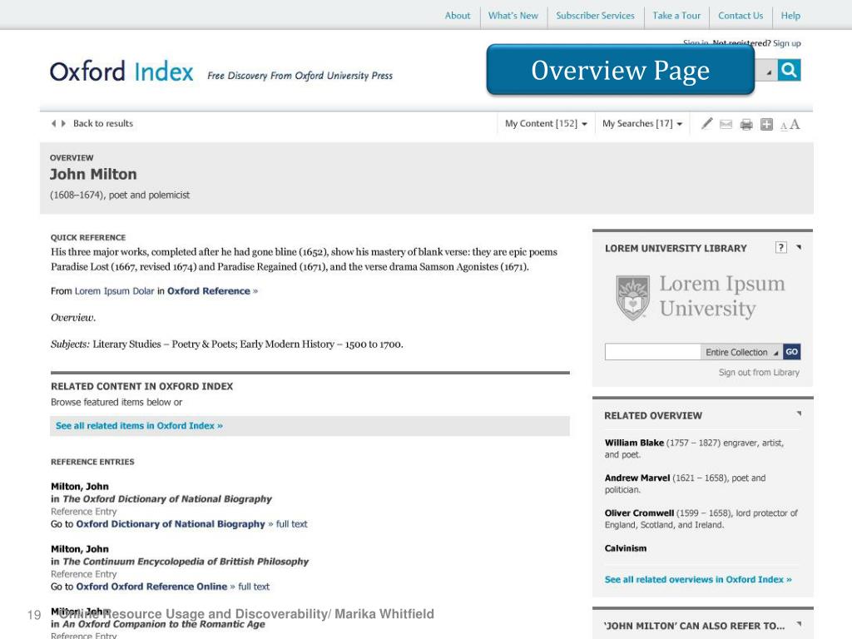This screenshot has width=852, height=639.
Task: Collapse the Related Overview panel
Action: [799, 414]
